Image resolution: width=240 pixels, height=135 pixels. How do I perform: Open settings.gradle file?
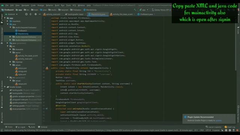click(24, 106)
